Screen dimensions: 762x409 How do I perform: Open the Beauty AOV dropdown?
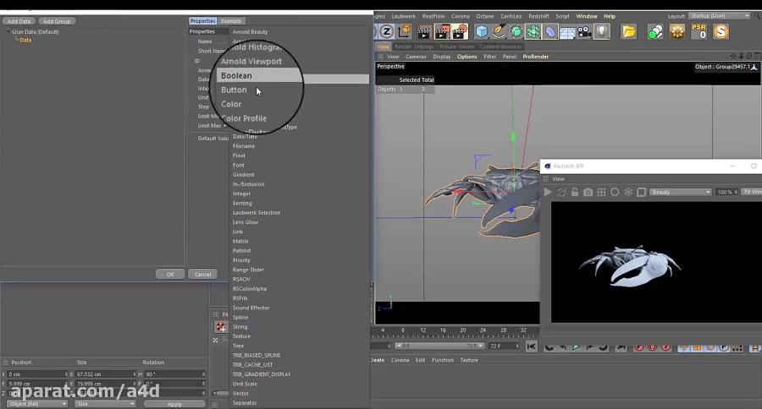tap(681, 193)
